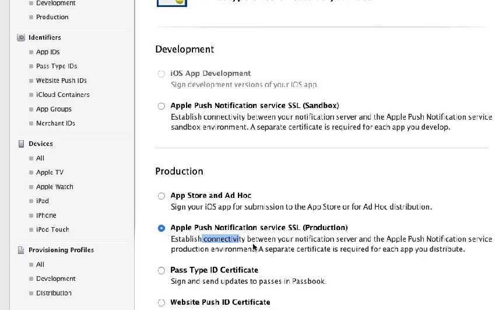Select Apple Push Notification service SSL (Sandbox)

coord(162,106)
